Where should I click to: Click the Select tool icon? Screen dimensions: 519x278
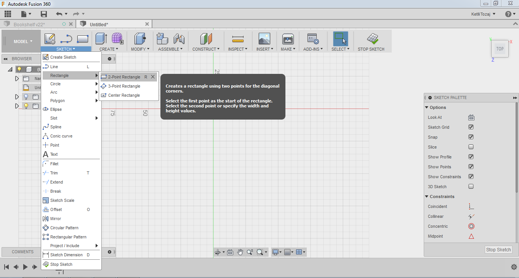(x=340, y=38)
